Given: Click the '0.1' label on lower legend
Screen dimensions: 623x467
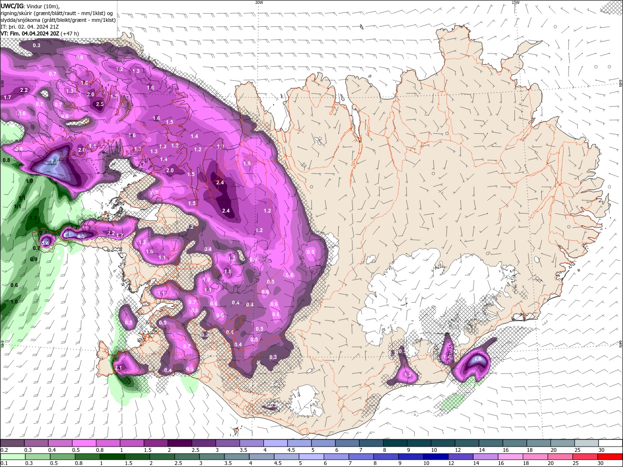Looking at the screenshot, I should click(4, 464).
